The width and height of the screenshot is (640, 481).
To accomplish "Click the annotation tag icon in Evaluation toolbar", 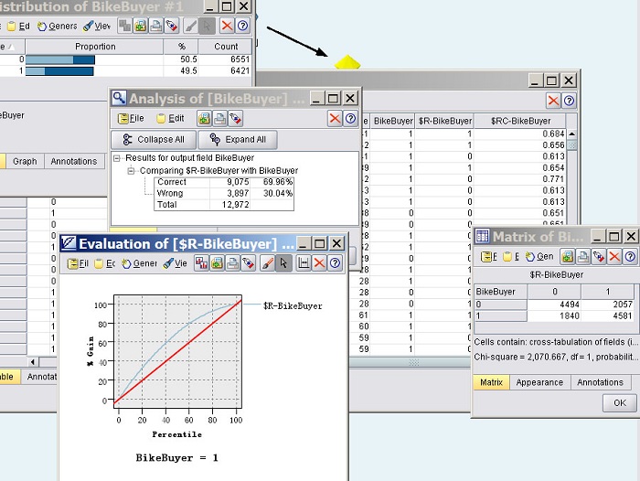I will 248,263.
